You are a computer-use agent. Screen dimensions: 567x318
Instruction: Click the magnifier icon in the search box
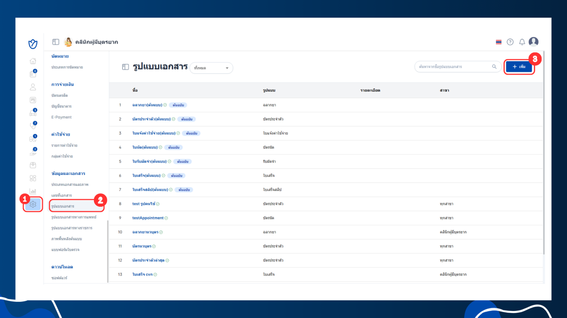click(x=494, y=67)
